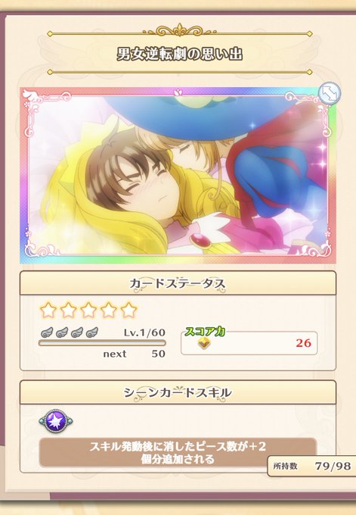Click the yellow score power gem icon
The width and height of the screenshot is (356, 515).
[204, 343]
